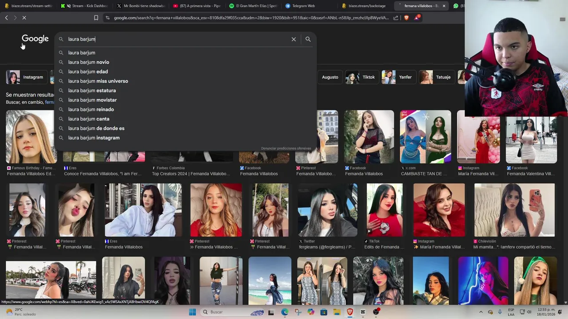Switch to the Mr Bombi tiene shadowban tab
Viewport: 568px width, 319px height.
[x=141, y=6]
